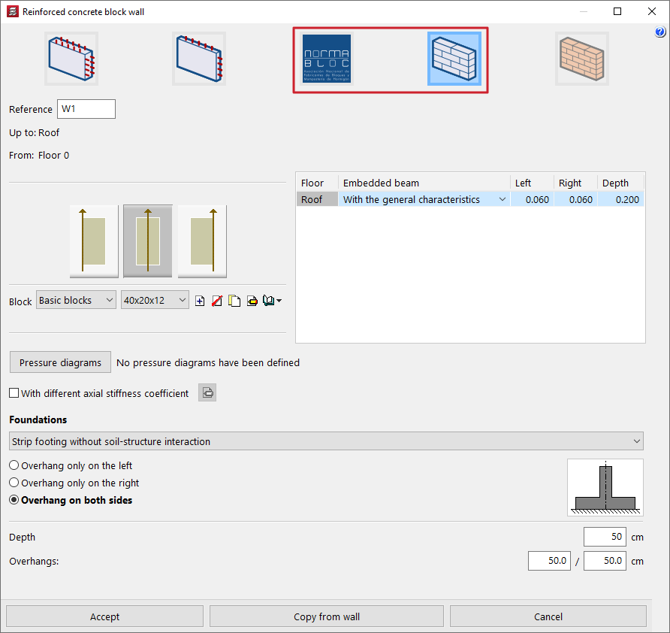Copy the selected block type
Image resolution: width=670 pixels, height=633 pixels.
pos(234,301)
